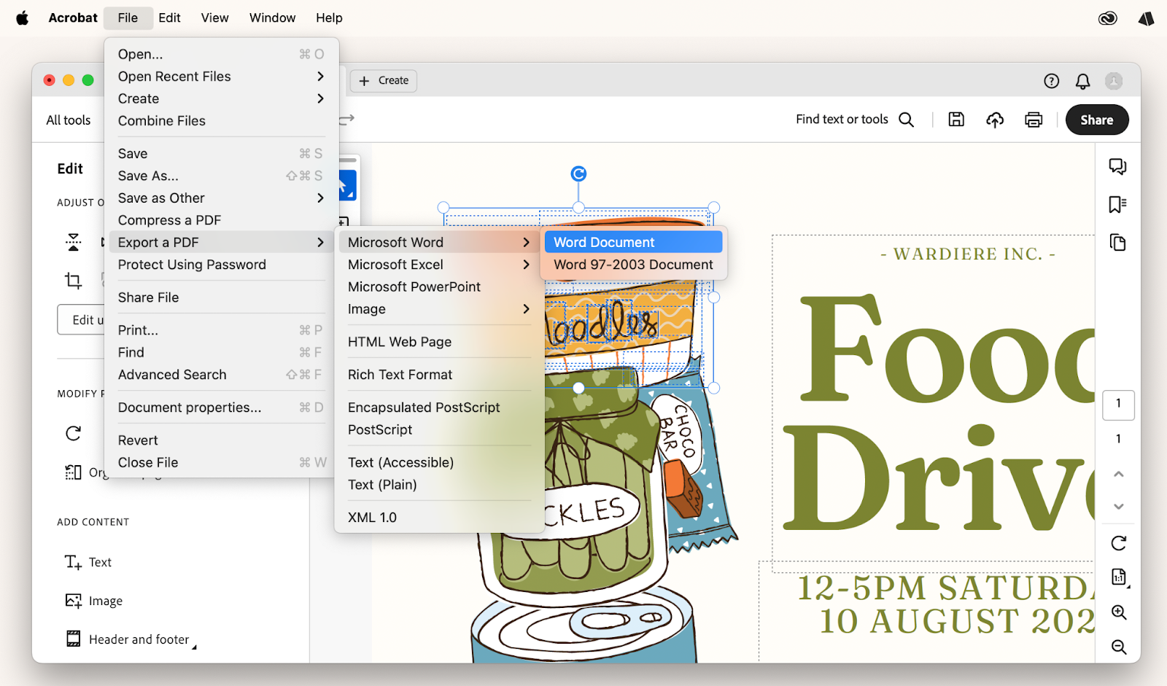Click the Zoom In magnifier icon
This screenshot has height=686, width=1167.
[x=1118, y=613]
